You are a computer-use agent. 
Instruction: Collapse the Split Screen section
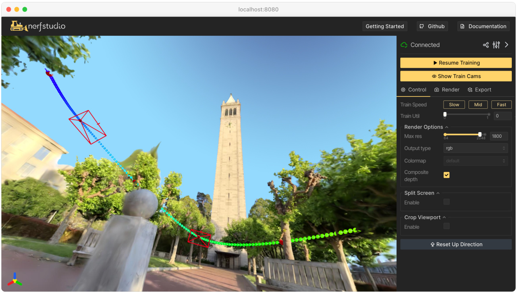(x=422, y=193)
